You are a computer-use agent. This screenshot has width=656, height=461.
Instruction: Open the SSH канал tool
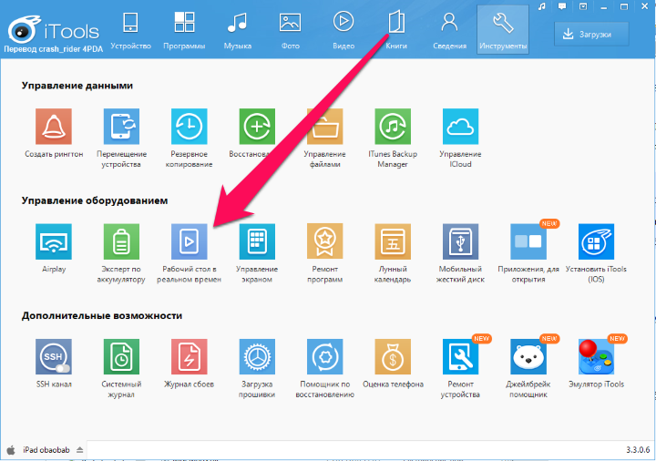coord(54,356)
